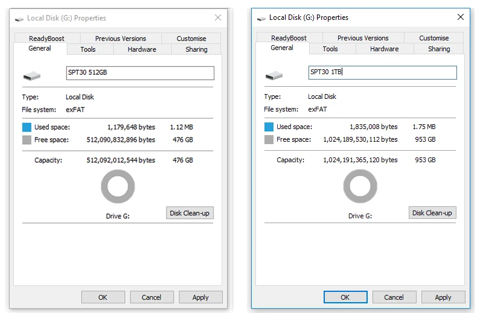483x313 pixels.
Task: Click the volume label field reading SPT30 512GB
Action: click(x=140, y=73)
